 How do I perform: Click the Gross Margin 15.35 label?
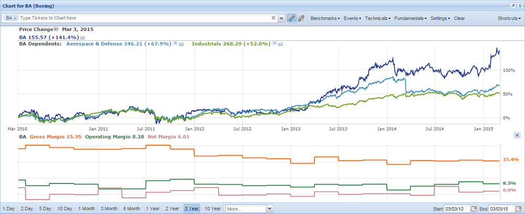click(56, 136)
